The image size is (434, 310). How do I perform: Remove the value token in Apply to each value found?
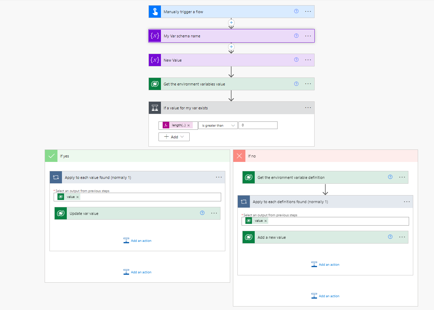tap(78, 197)
